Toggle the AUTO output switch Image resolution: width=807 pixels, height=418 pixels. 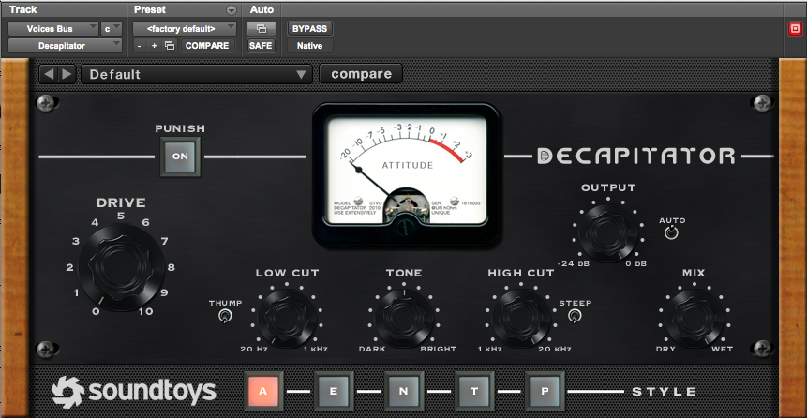[671, 232]
